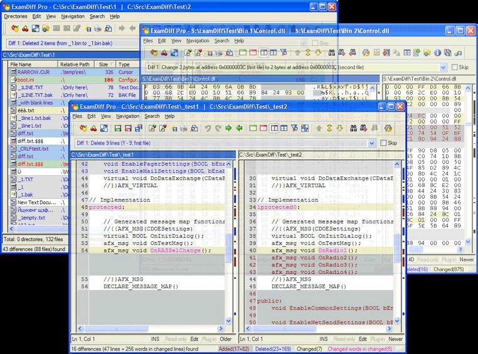
Task: Click File Name column header in directory window
Action: click(x=33, y=65)
